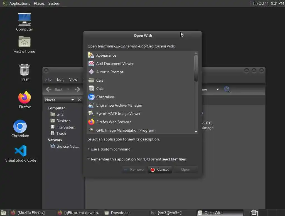Screen dimensions: 285x216
Task: Open the View menu in Caja
Action: pos(73,79)
